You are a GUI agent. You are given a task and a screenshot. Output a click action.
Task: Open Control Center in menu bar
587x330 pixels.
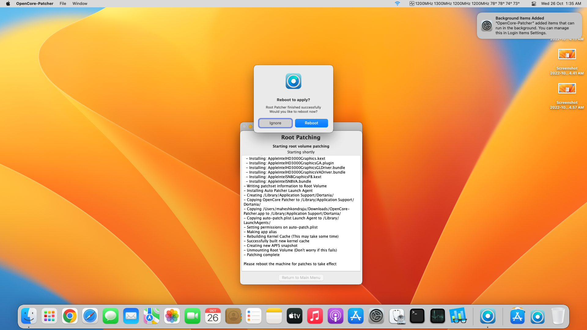[x=534, y=3]
